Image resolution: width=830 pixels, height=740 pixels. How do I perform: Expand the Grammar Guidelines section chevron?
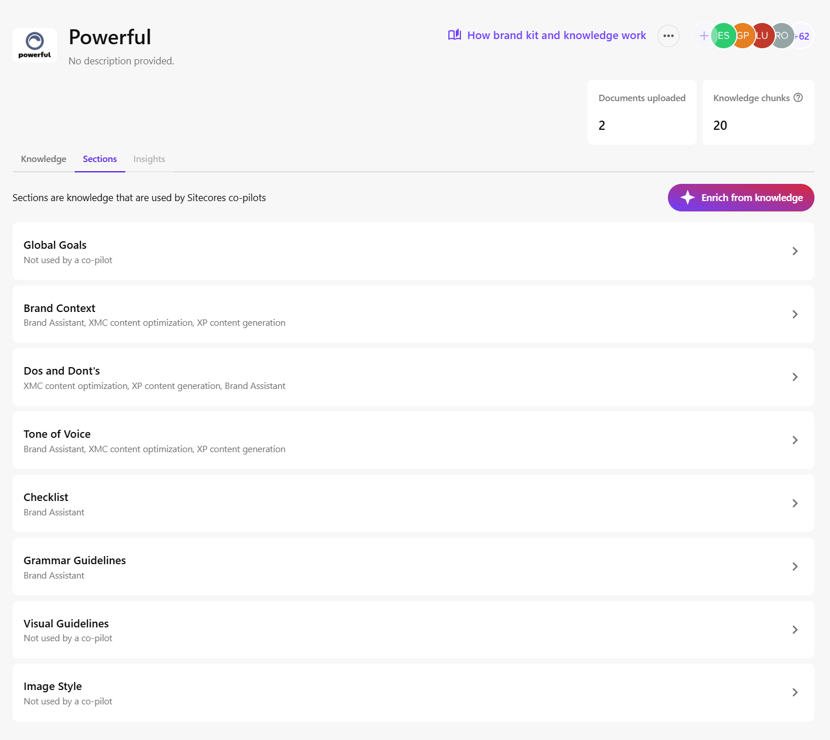click(795, 566)
